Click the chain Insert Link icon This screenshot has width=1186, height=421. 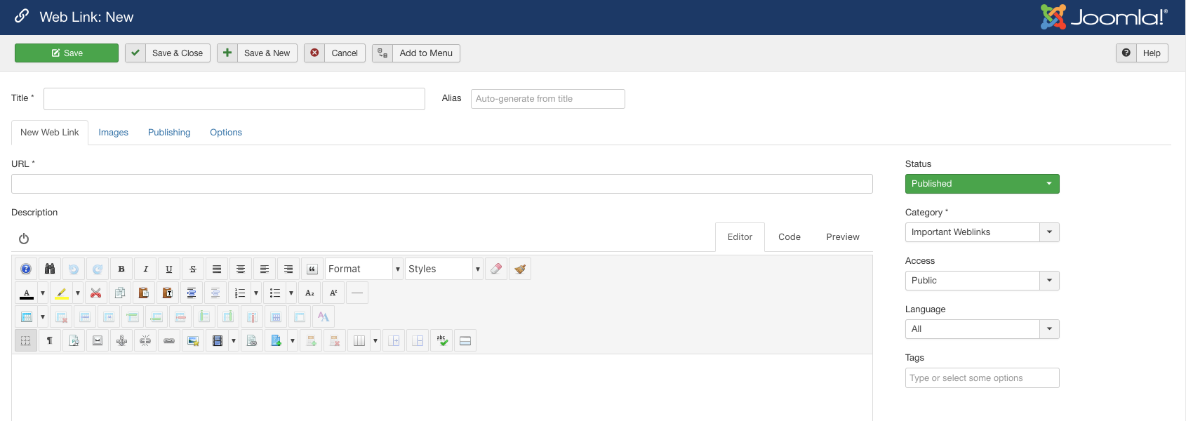169,340
